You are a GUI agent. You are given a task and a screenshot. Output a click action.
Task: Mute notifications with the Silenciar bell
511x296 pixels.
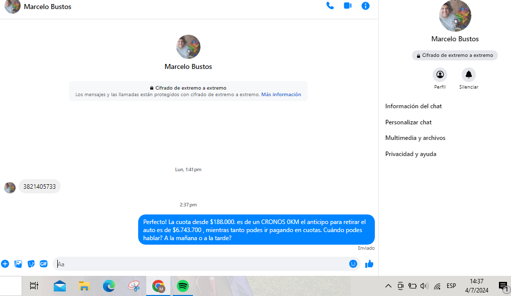[468, 75]
